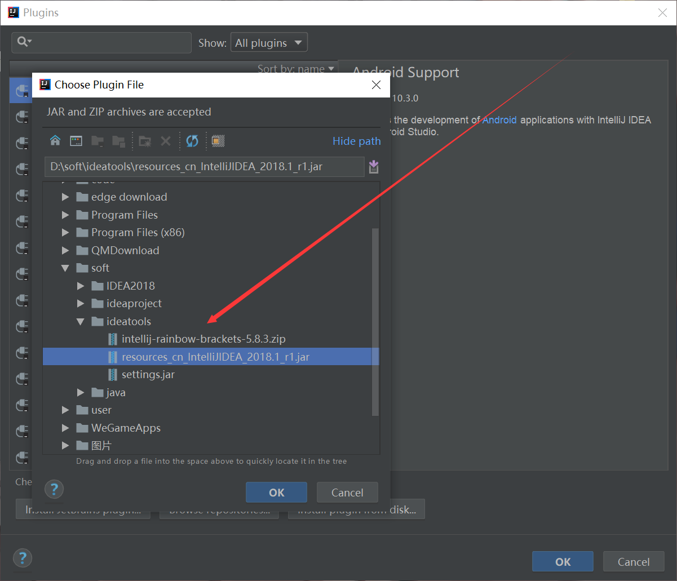The height and width of the screenshot is (581, 677).
Task: Expand the Program Files folder arrow
Action: tap(65, 215)
